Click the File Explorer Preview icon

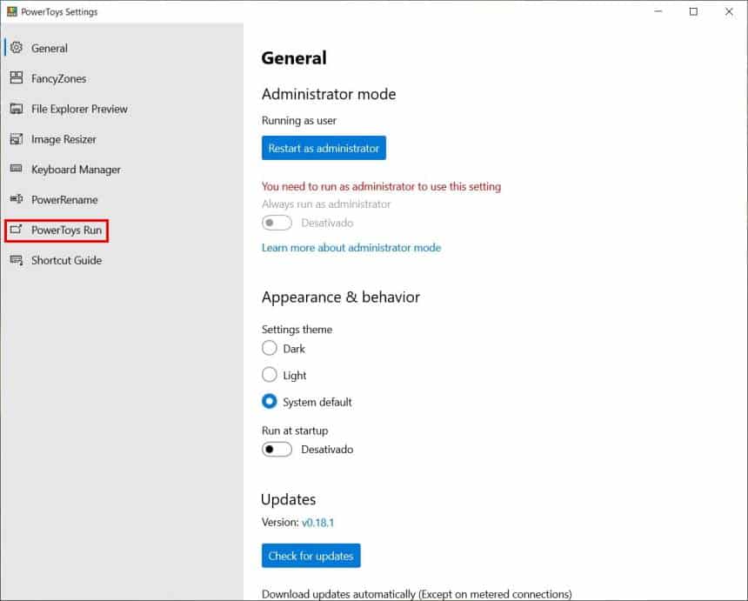(17, 109)
